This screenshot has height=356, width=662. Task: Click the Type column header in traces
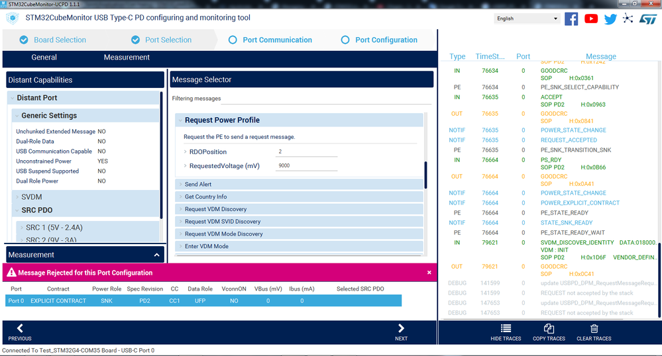click(x=457, y=56)
